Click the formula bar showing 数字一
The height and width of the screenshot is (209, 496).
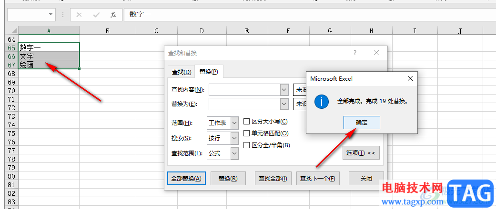(310, 15)
